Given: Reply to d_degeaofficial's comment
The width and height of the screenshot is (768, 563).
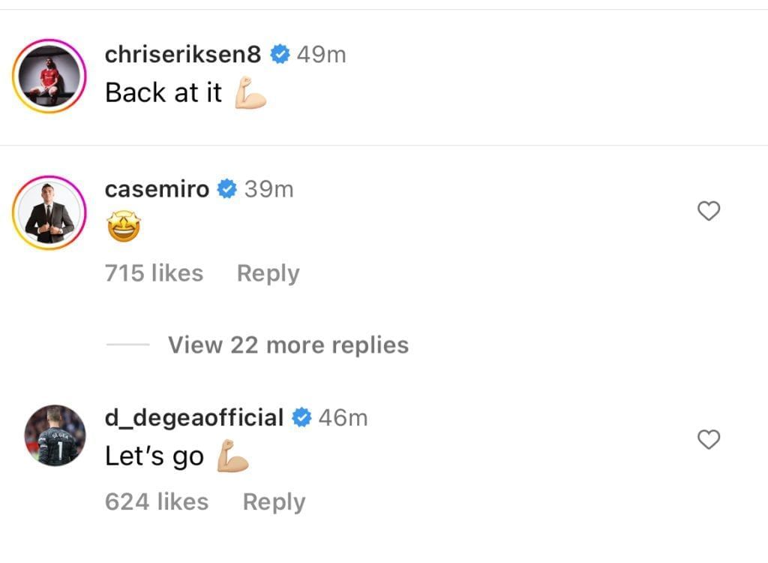Looking at the screenshot, I should click(x=274, y=501).
